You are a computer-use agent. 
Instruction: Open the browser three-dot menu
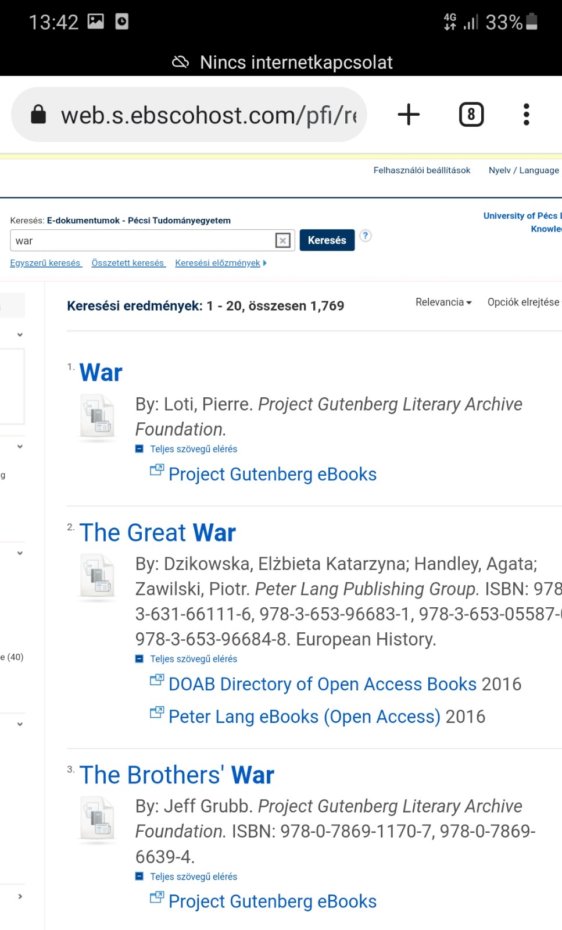pyautogui.click(x=526, y=115)
